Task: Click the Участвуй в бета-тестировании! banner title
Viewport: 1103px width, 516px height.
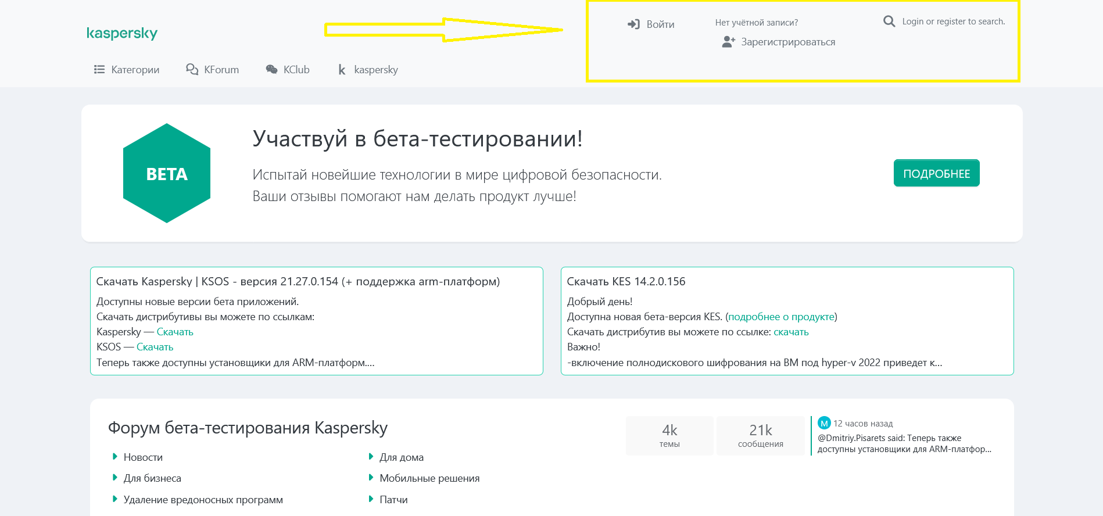Action: coord(417,139)
